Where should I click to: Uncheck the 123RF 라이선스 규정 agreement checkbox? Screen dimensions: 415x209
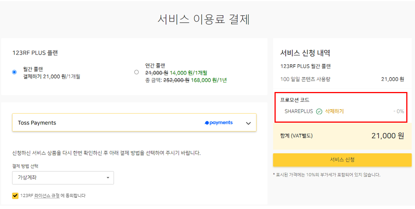pyautogui.click(x=15, y=195)
